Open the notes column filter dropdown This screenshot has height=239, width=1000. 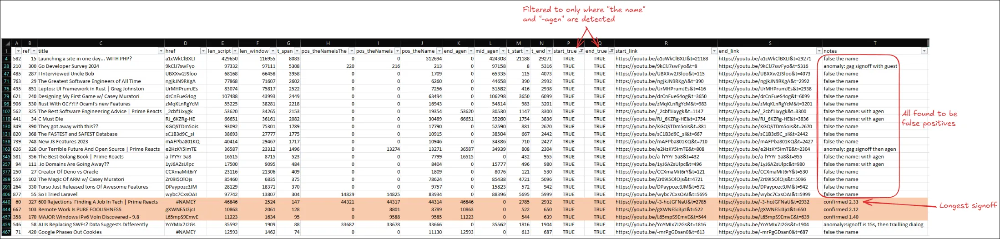(x=924, y=51)
